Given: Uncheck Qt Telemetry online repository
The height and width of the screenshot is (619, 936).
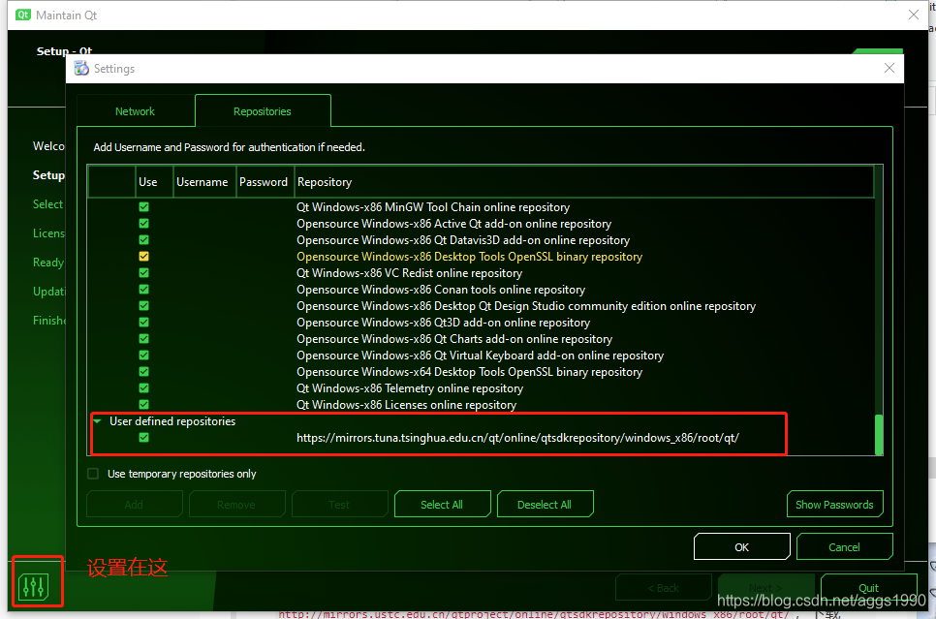Looking at the screenshot, I should point(143,388).
